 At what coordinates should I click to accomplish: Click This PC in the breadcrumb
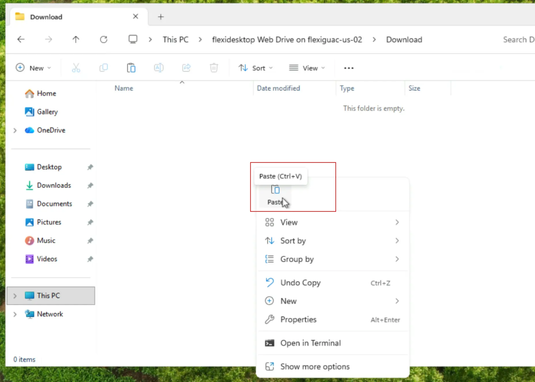click(175, 39)
